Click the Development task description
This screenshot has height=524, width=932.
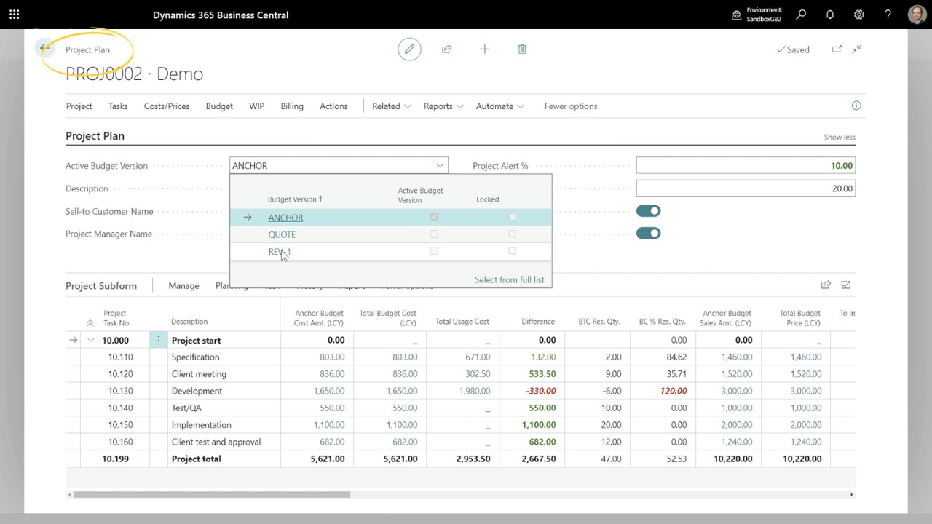[x=197, y=391]
